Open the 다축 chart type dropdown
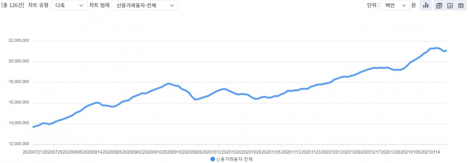Image resolution: width=469 pixels, height=163 pixels. click(69, 5)
